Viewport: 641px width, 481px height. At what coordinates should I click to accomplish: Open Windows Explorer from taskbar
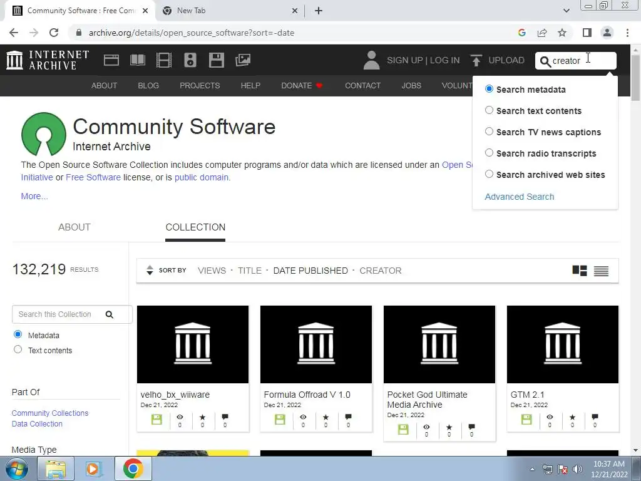(x=56, y=468)
